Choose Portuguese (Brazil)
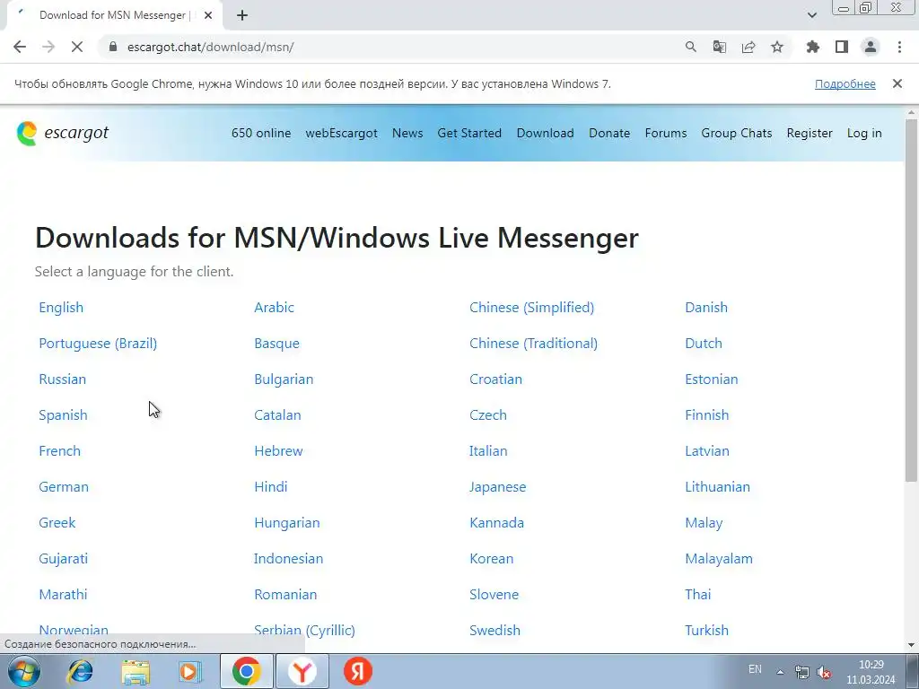This screenshot has height=689, width=919. 98,344
